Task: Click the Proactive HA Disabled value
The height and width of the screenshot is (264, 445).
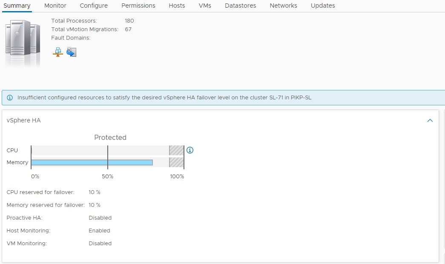Action: (100, 218)
